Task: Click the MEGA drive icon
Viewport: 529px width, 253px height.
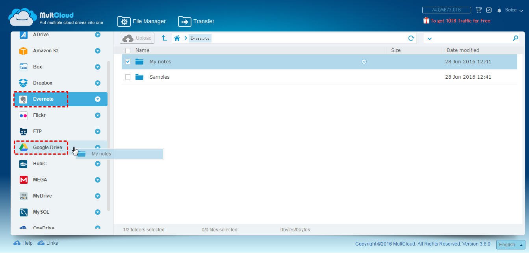Action: coord(24,180)
